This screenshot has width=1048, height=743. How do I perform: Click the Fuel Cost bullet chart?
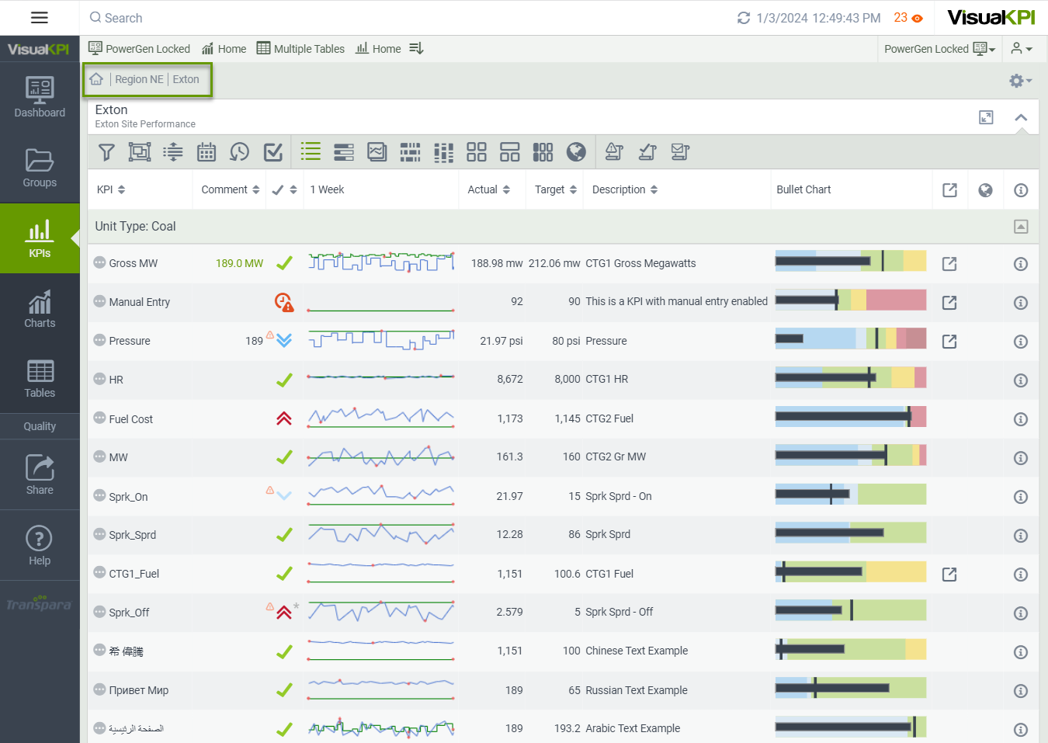click(850, 418)
